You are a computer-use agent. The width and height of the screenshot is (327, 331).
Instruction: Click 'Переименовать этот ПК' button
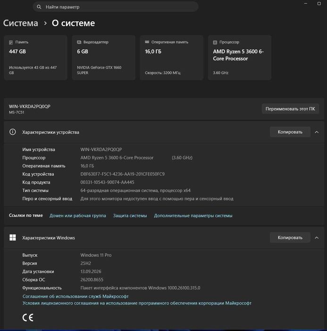[290, 109]
